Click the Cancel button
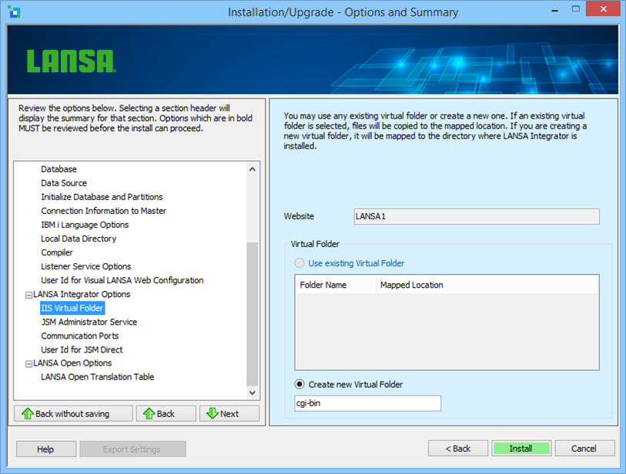Image resolution: width=626 pixels, height=474 pixels. 584,449
